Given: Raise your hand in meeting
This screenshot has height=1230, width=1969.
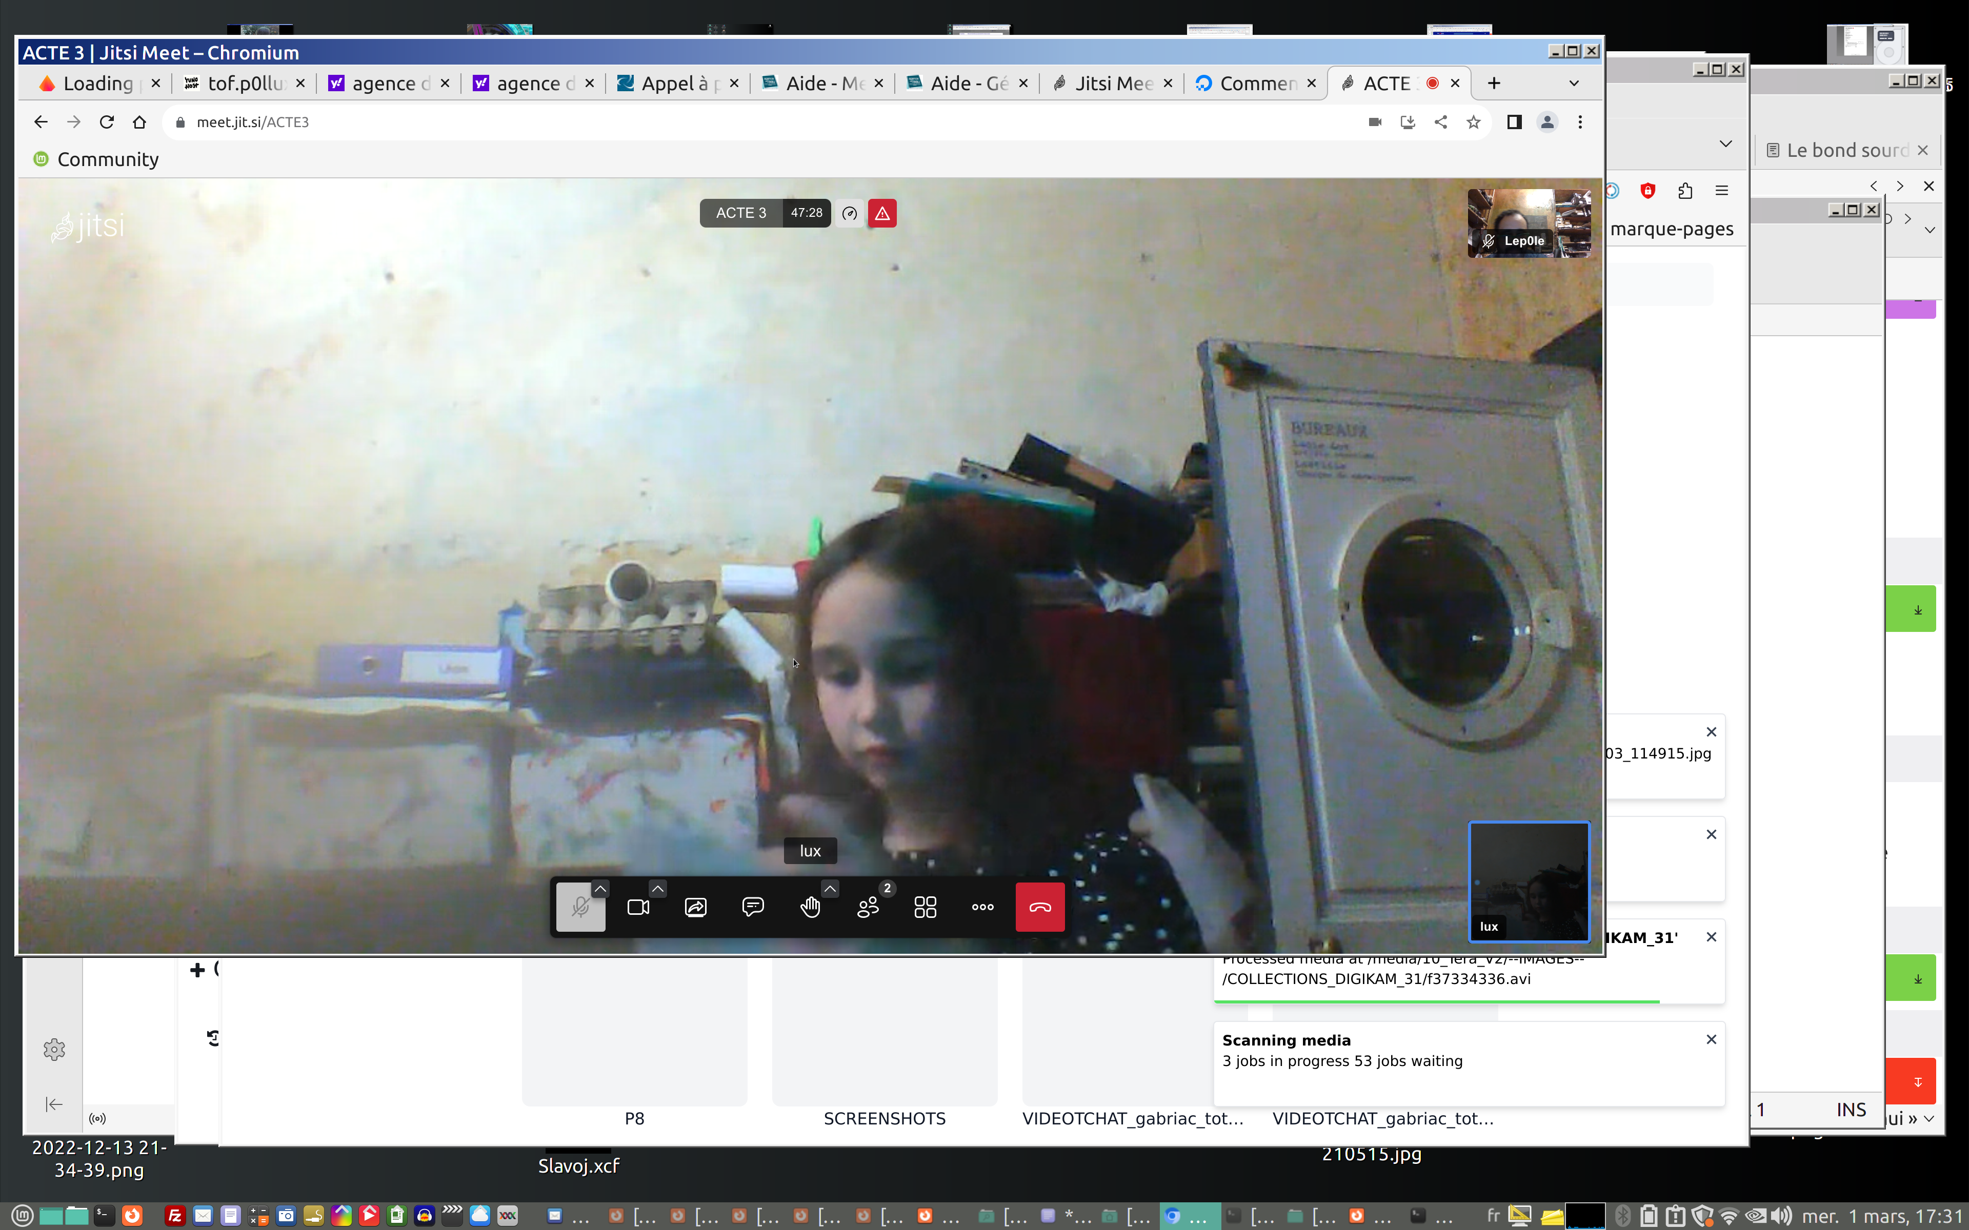Looking at the screenshot, I should coord(810,907).
